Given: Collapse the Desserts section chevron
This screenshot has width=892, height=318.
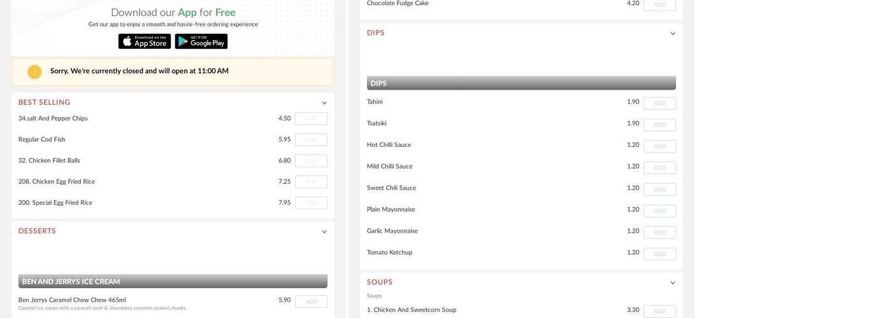Looking at the screenshot, I should [324, 232].
